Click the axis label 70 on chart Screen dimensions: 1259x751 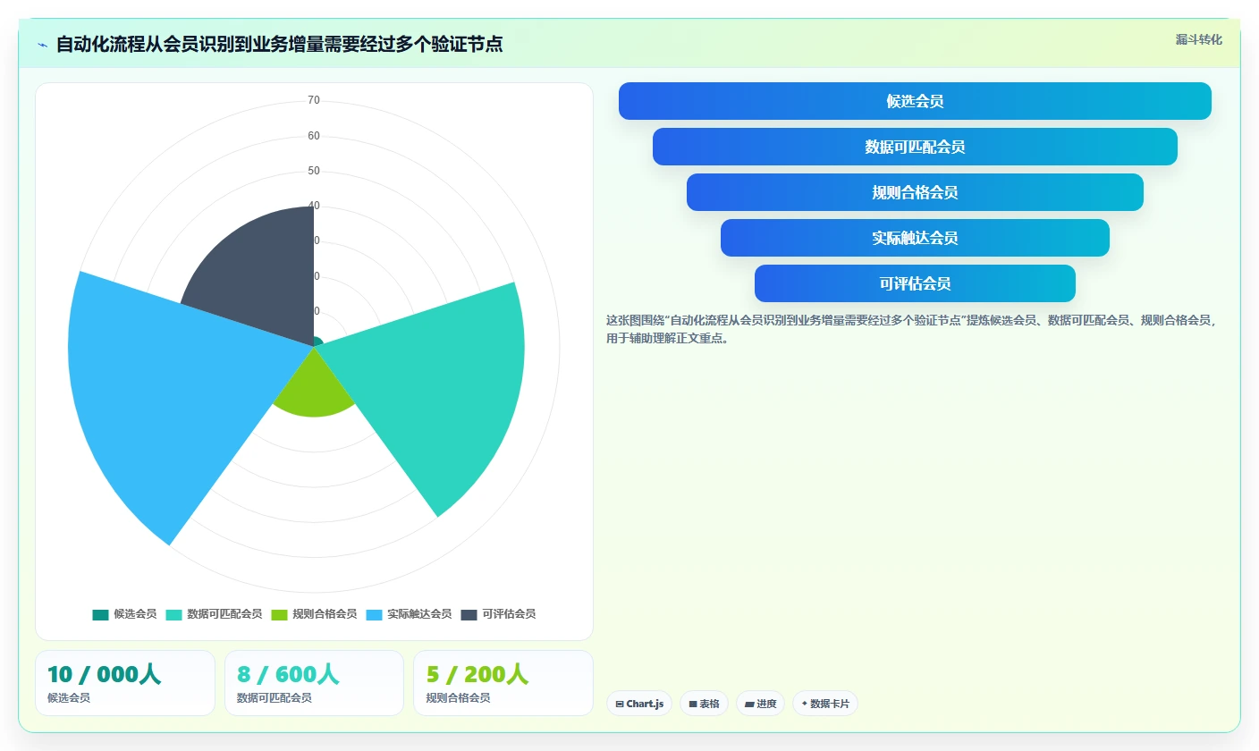click(x=314, y=100)
